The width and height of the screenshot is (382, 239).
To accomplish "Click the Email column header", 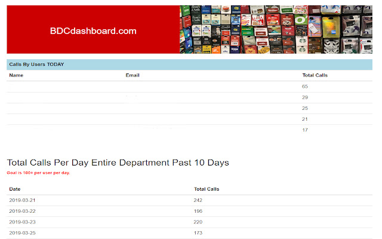I will click(133, 75).
